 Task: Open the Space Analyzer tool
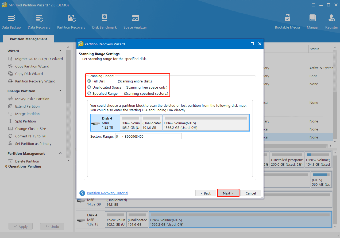coord(135,22)
